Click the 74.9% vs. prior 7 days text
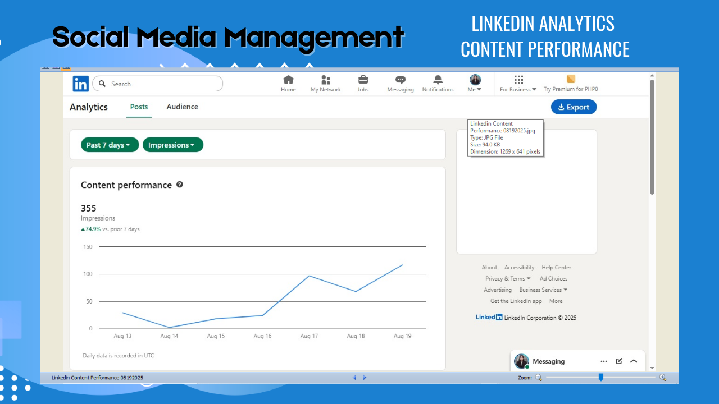719x404 pixels. pos(110,229)
